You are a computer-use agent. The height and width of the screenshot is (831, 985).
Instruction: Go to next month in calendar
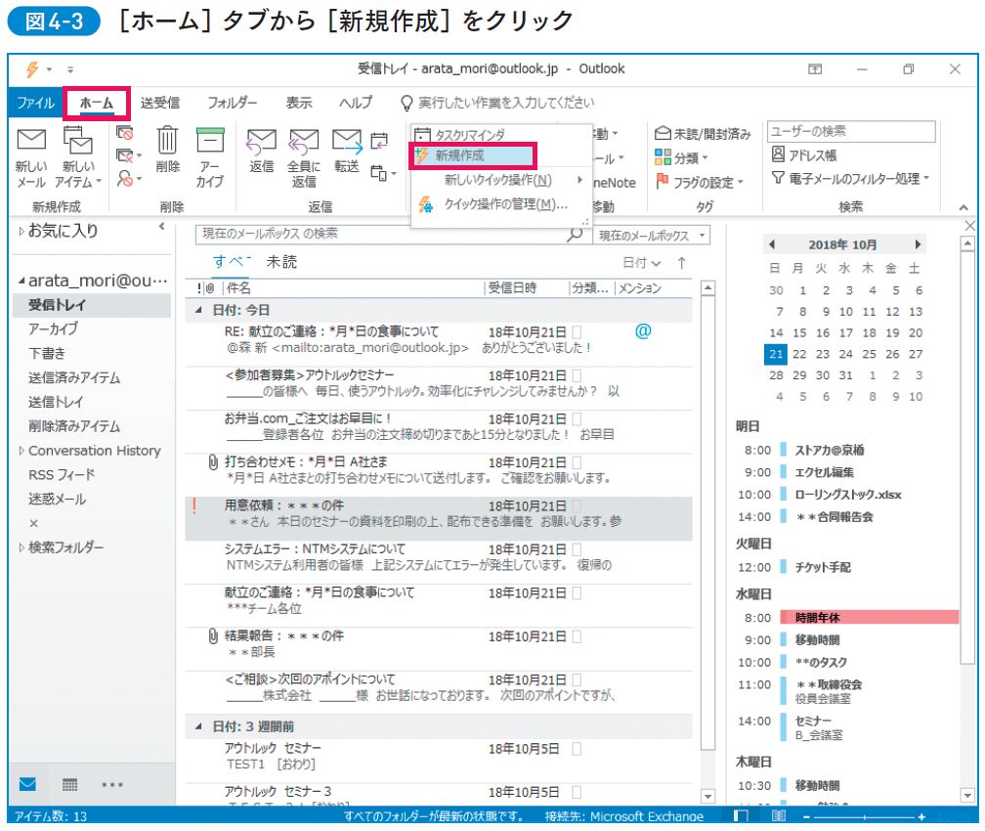pyautogui.click(x=918, y=244)
